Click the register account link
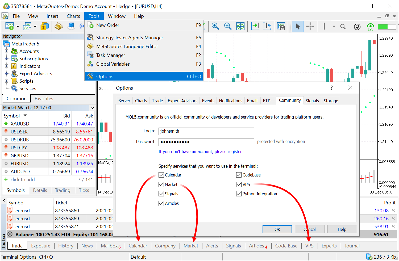This screenshot has width=399, height=261. coord(200,151)
